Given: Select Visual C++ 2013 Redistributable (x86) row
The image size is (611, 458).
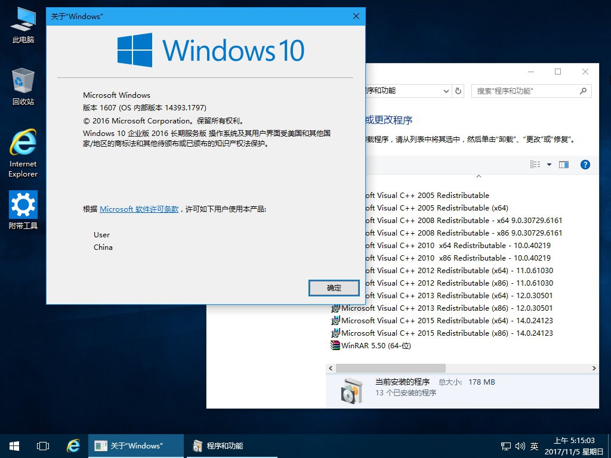Looking at the screenshot, I should pyautogui.click(x=447, y=308).
